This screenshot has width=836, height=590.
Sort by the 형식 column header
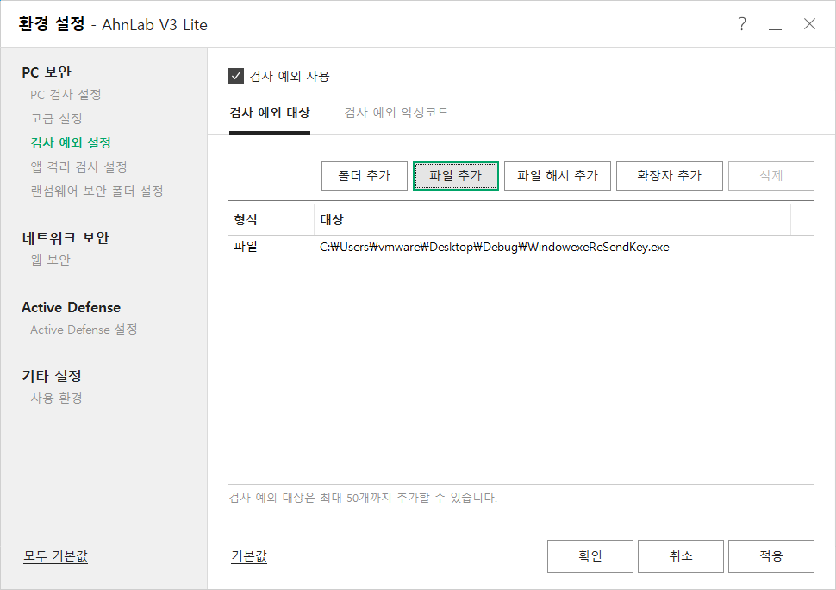point(271,219)
